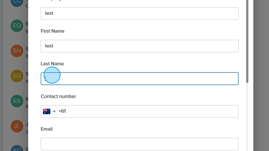Click into the First Name text box
Viewport: 269px width, 151px height.
140,46
